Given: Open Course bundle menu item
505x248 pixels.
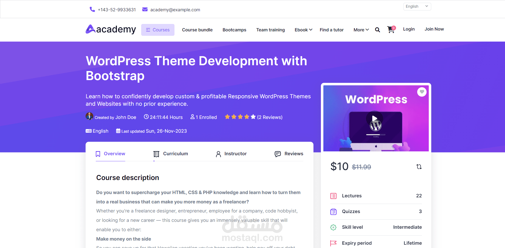Looking at the screenshot, I should pos(197,30).
